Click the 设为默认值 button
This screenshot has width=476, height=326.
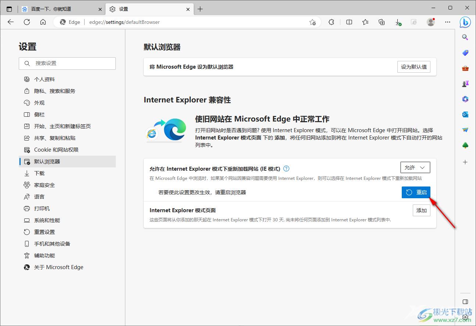tap(414, 67)
